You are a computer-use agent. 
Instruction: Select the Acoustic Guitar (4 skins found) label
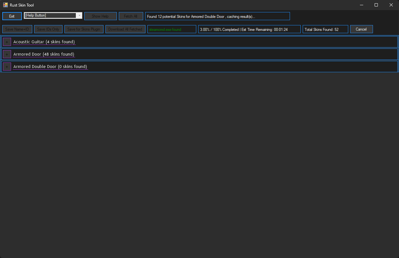[44, 42]
